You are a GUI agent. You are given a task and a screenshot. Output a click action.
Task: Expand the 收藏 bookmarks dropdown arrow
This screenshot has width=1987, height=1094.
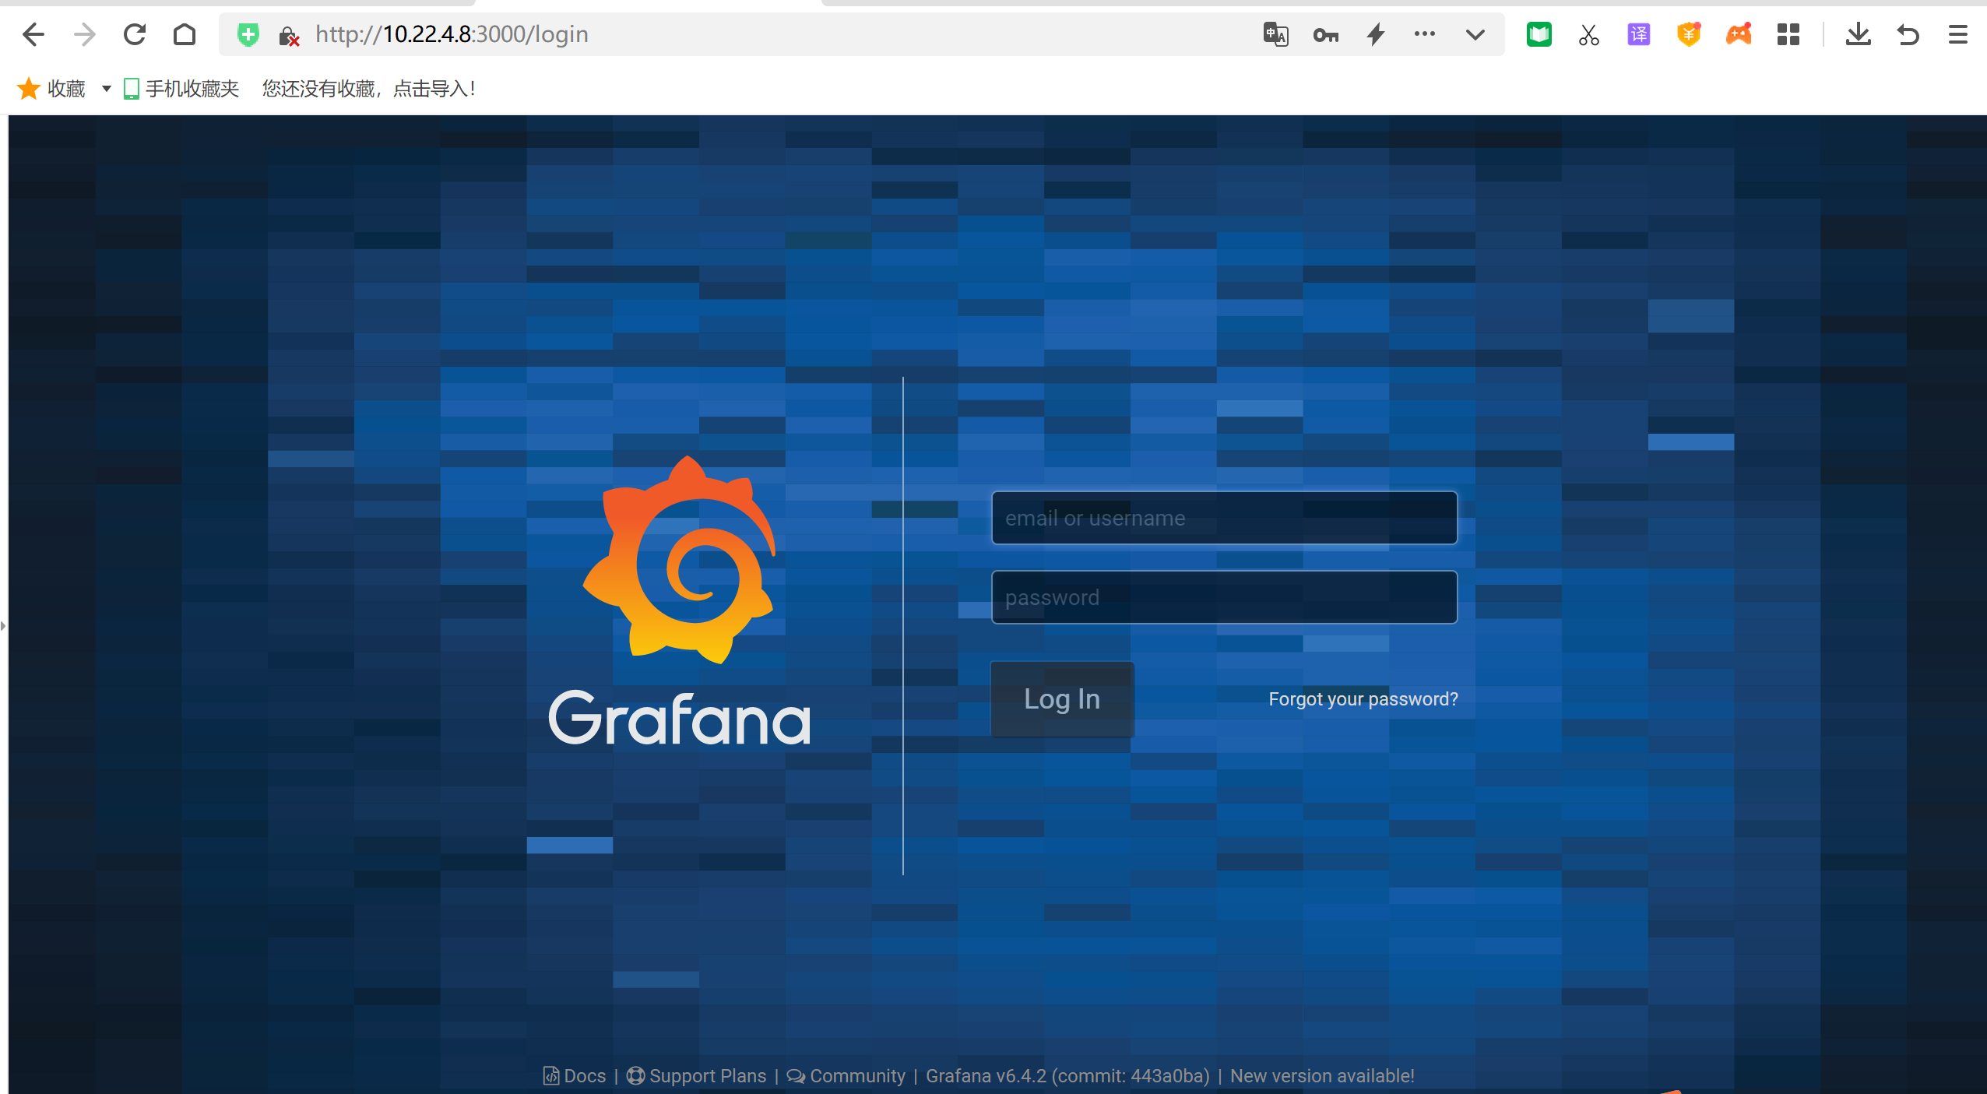pyautogui.click(x=107, y=89)
